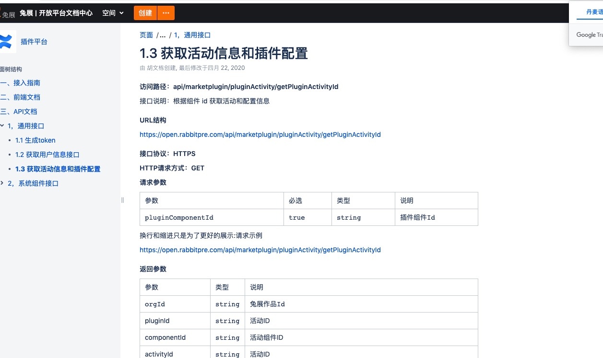Open 1.1 生成token page
The height and width of the screenshot is (358, 603).
tap(35, 140)
